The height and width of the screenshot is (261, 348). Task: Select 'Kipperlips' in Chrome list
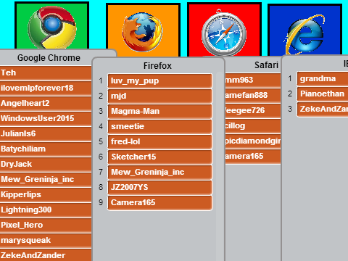pyautogui.click(x=46, y=195)
